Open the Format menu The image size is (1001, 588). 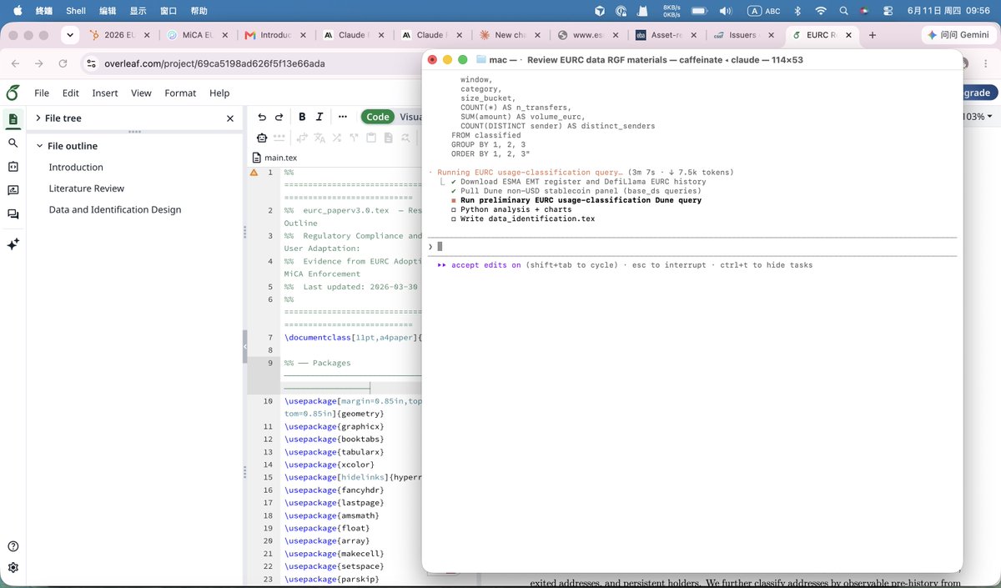coord(180,93)
